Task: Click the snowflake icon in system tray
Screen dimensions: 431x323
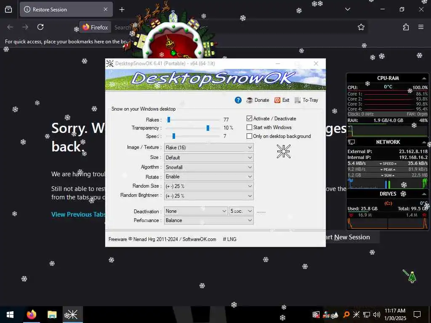Action: point(356,315)
